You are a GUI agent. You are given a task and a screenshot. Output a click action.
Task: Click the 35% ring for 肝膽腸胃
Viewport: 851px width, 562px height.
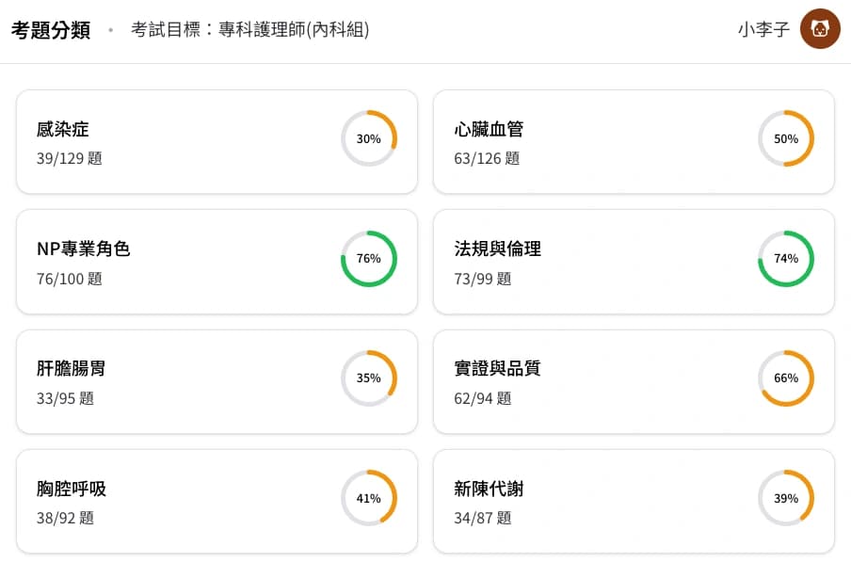(x=369, y=378)
